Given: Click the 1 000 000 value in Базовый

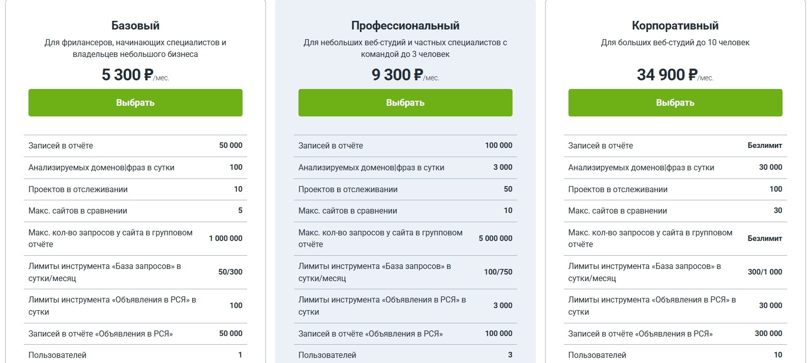Looking at the screenshot, I should (x=225, y=238).
